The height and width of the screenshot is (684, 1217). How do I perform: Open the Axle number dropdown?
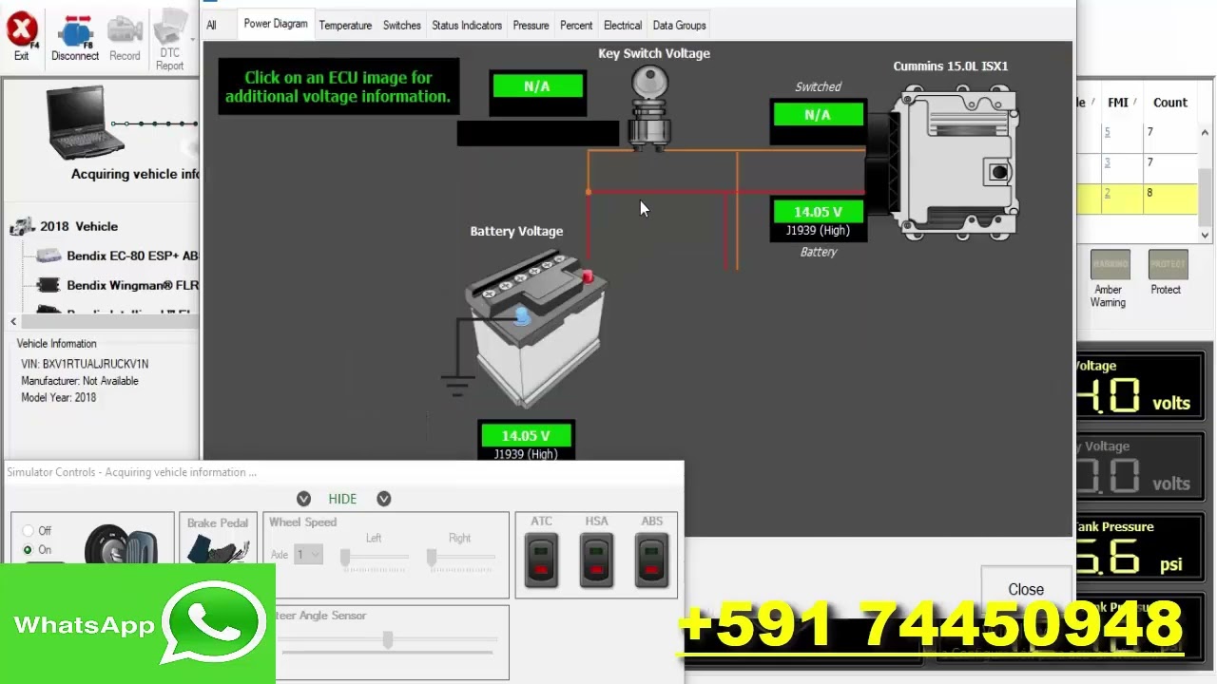coord(308,554)
